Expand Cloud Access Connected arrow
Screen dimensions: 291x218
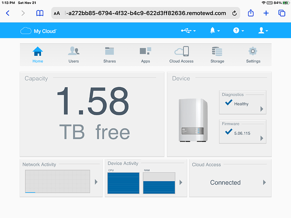264,182
